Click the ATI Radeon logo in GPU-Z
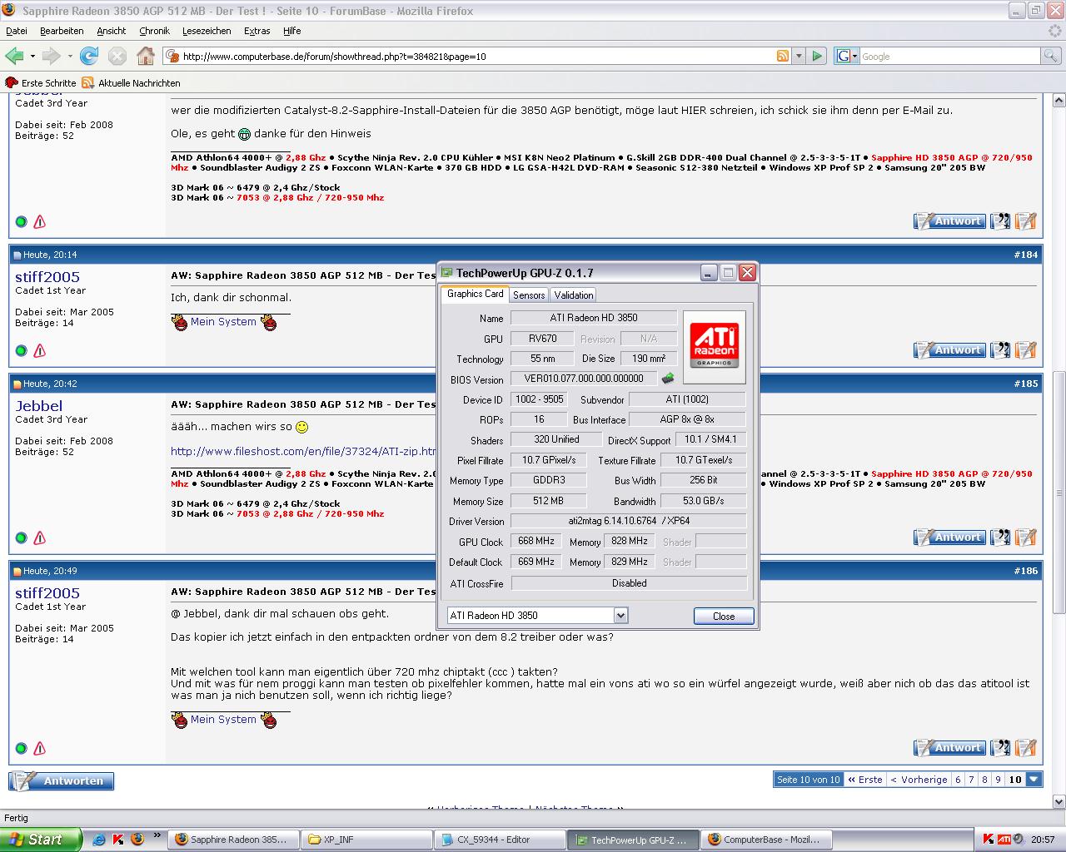Screen dimensions: 1066x852 click(715, 346)
